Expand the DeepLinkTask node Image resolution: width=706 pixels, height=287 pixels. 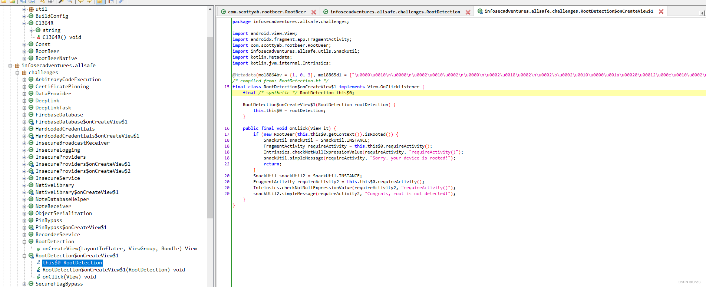tap(24, 108)
